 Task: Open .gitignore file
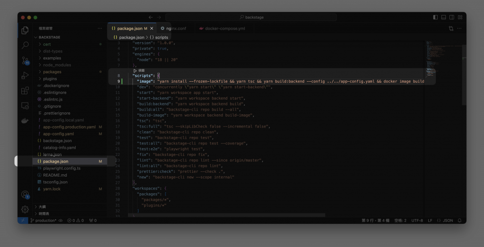[70, 106]
